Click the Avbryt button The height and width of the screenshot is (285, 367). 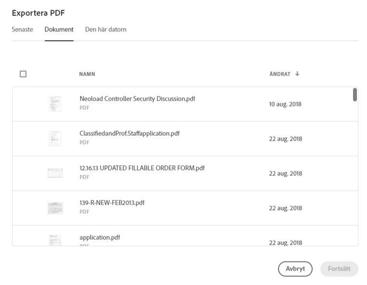[x=295, y=269]
